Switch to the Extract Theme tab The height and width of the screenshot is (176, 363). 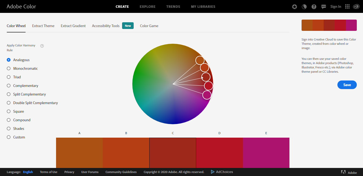(x=43, y=26)
